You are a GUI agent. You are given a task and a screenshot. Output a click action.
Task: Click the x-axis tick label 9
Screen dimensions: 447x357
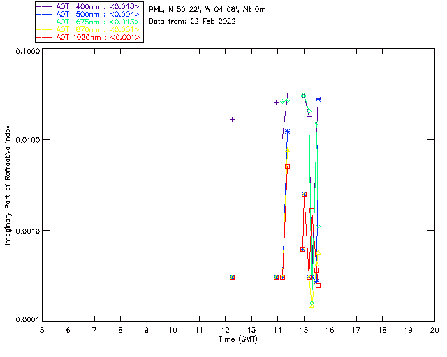coord(147,330)
